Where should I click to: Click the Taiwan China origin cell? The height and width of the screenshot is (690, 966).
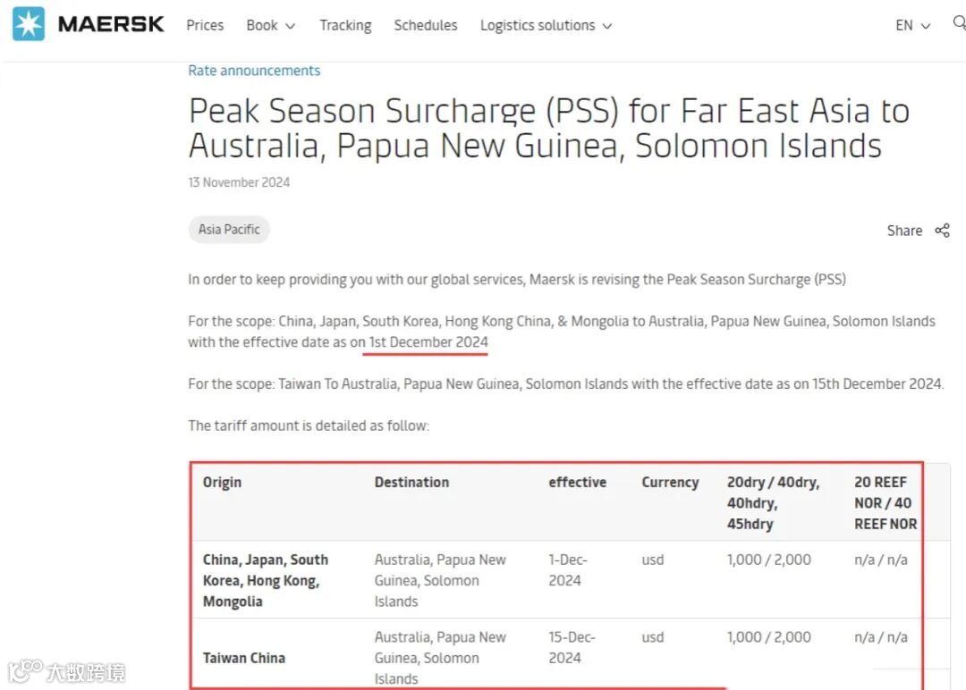(x=244, y=658)
